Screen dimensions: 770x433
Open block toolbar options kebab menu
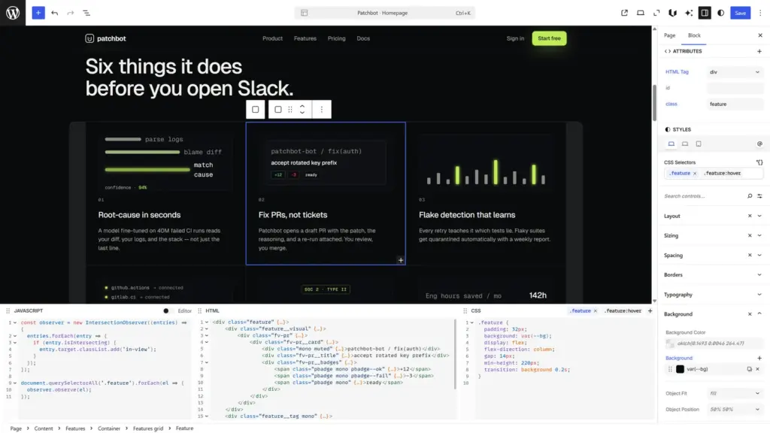point(322,110)
